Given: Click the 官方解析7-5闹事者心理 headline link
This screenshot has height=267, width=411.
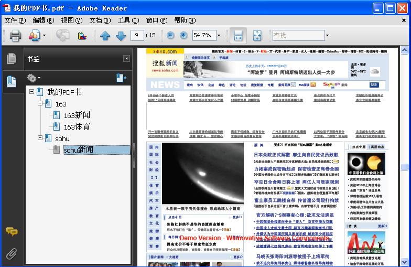Looking at the screenshot, I should click(x=295, y=215).
